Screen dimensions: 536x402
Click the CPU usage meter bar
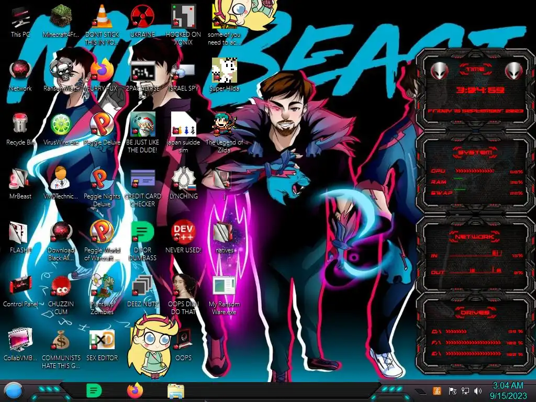click(x=474, y=171)
